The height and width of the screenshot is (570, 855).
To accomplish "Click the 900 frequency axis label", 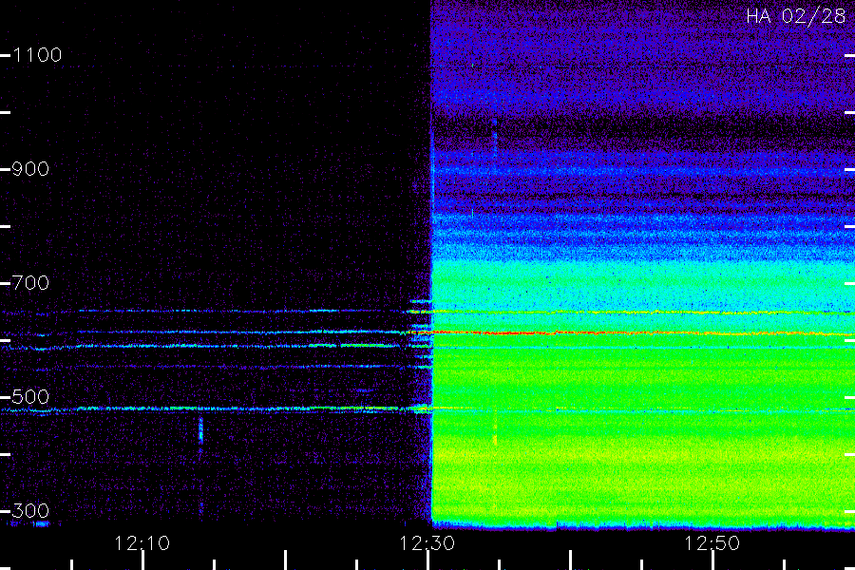I will [x=30, y=169].
